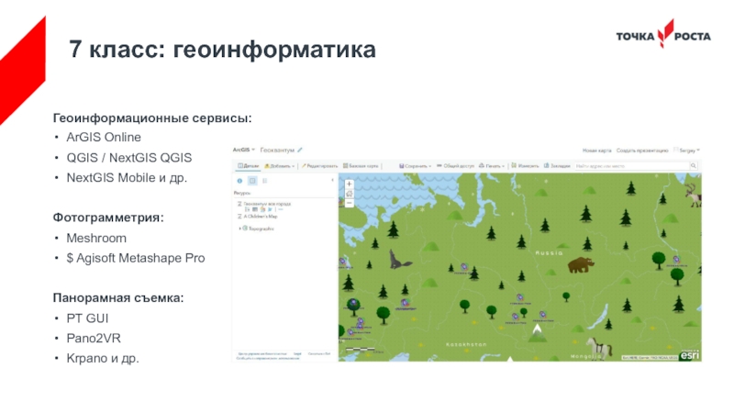Click the ArGIS Online bullet
This screenshot has height=413, width=734.
click(x=104, y=137)
